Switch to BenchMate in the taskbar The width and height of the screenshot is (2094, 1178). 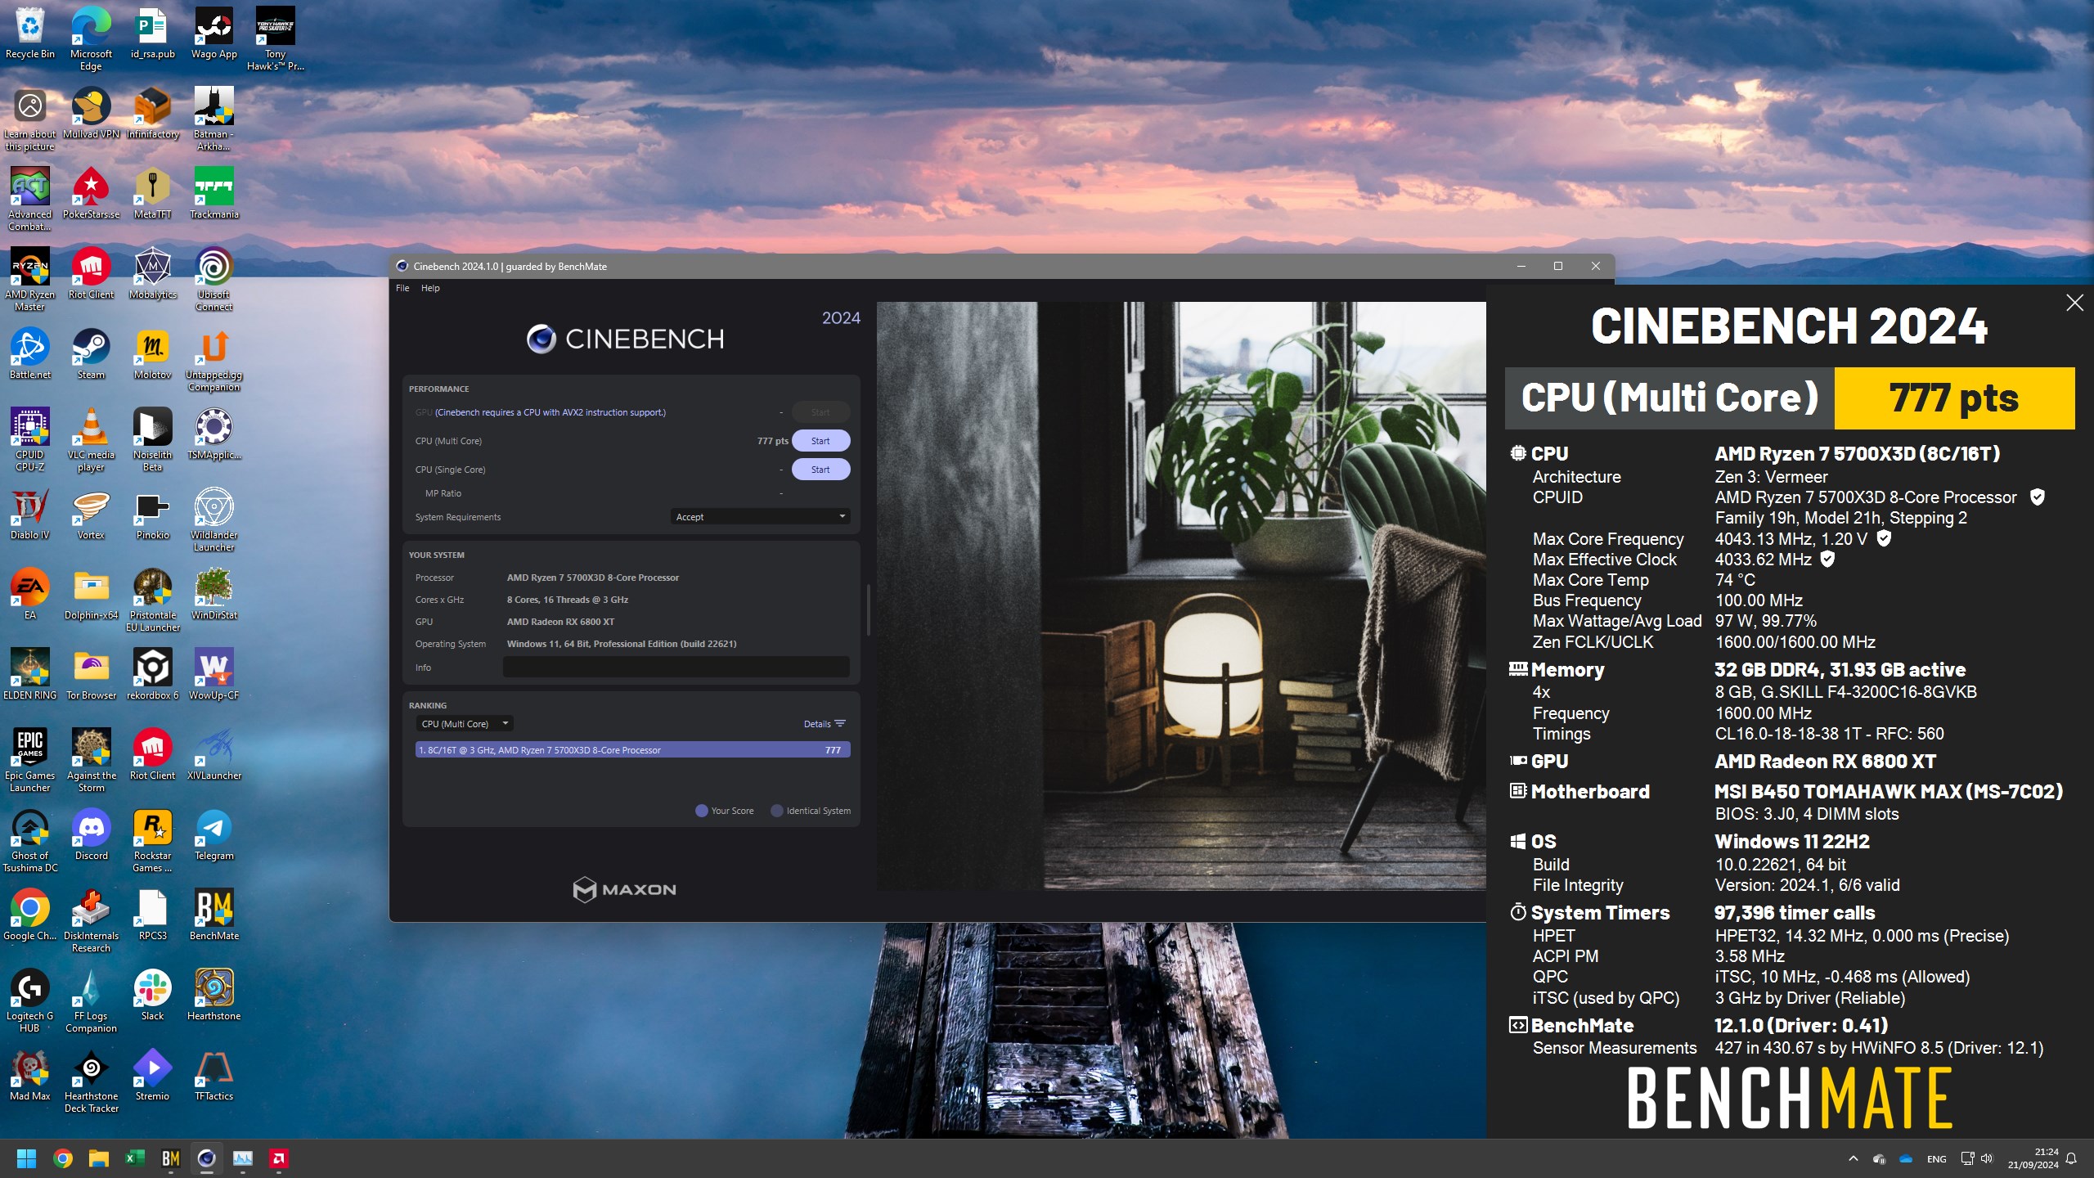tap(171, 1158)
